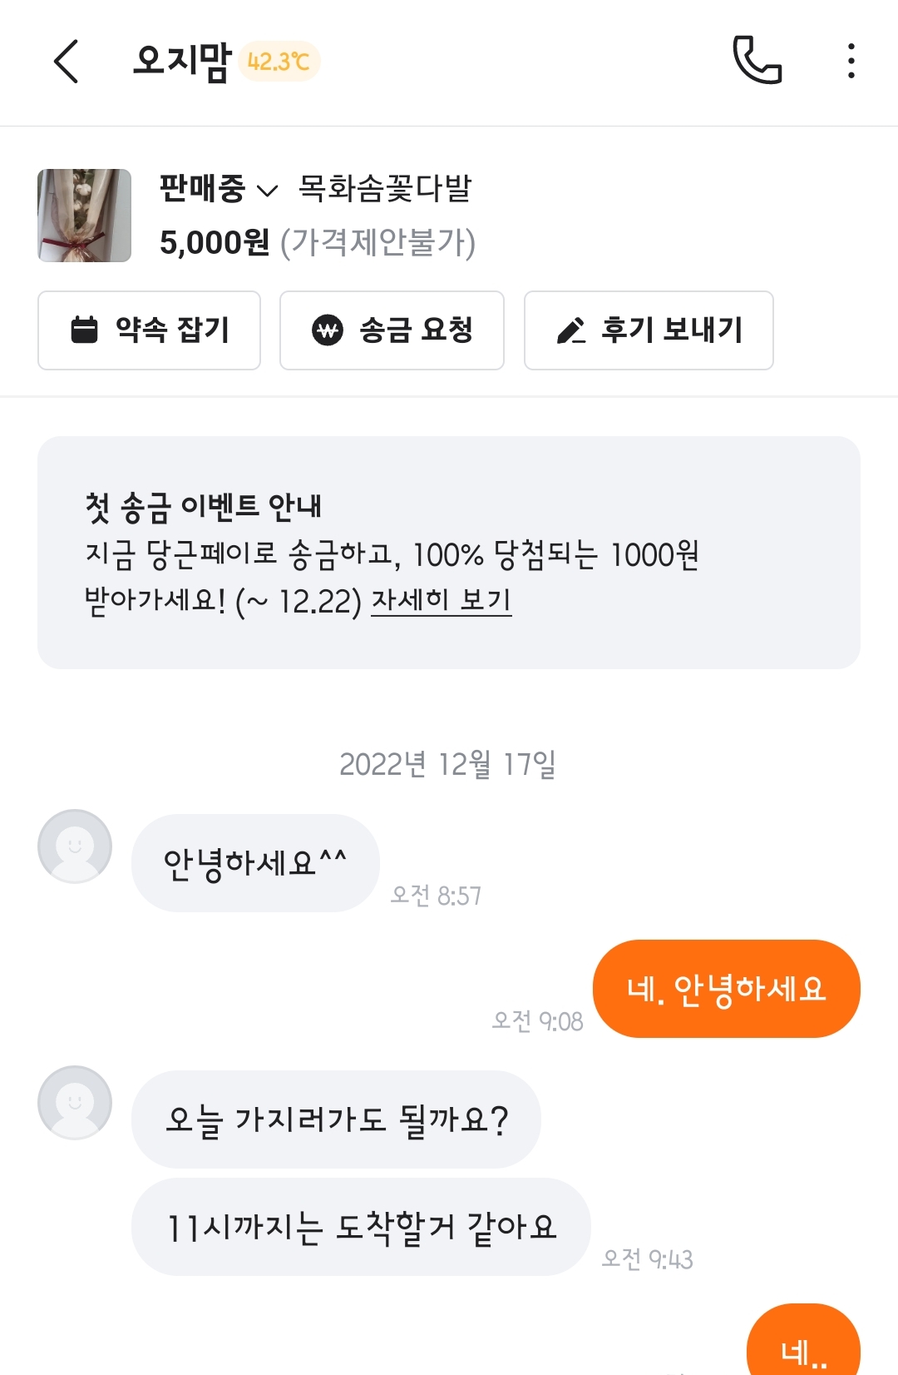
Task: Open the 목화솜꽃다발 product thumbnail
Action: (84, 216)
